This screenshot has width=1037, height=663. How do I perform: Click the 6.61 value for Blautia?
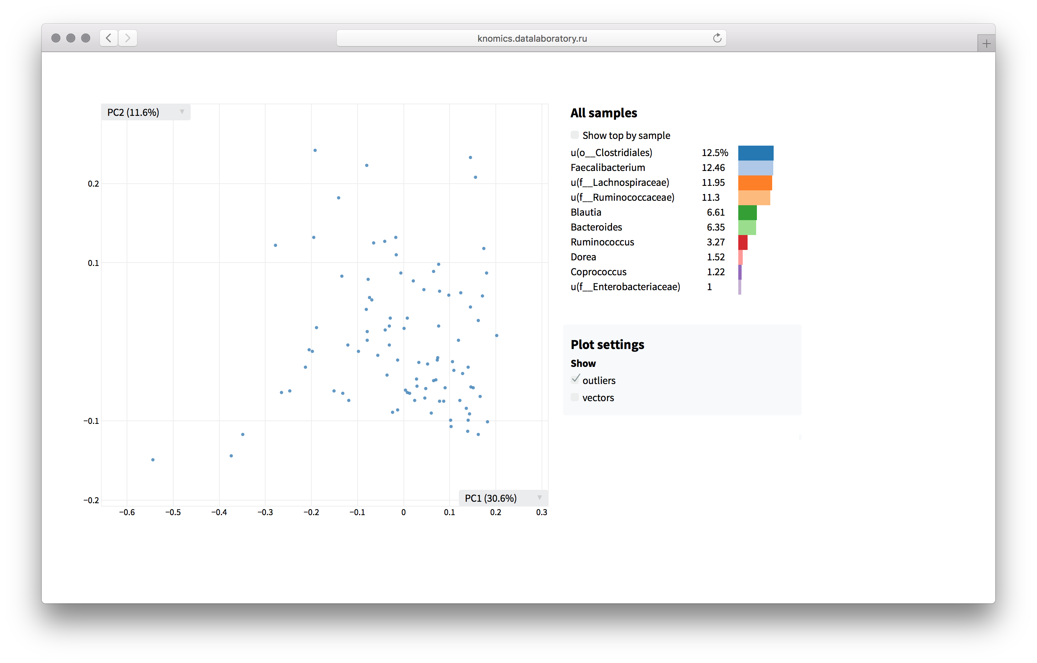click(x=715, y=212)
